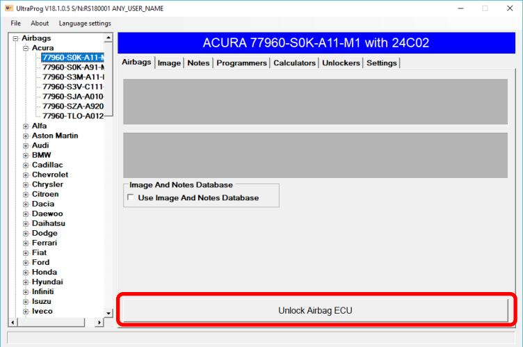Screen dimensions: 523x347
Task: Select the Ford label in the tree
Action: pos(41,262)
